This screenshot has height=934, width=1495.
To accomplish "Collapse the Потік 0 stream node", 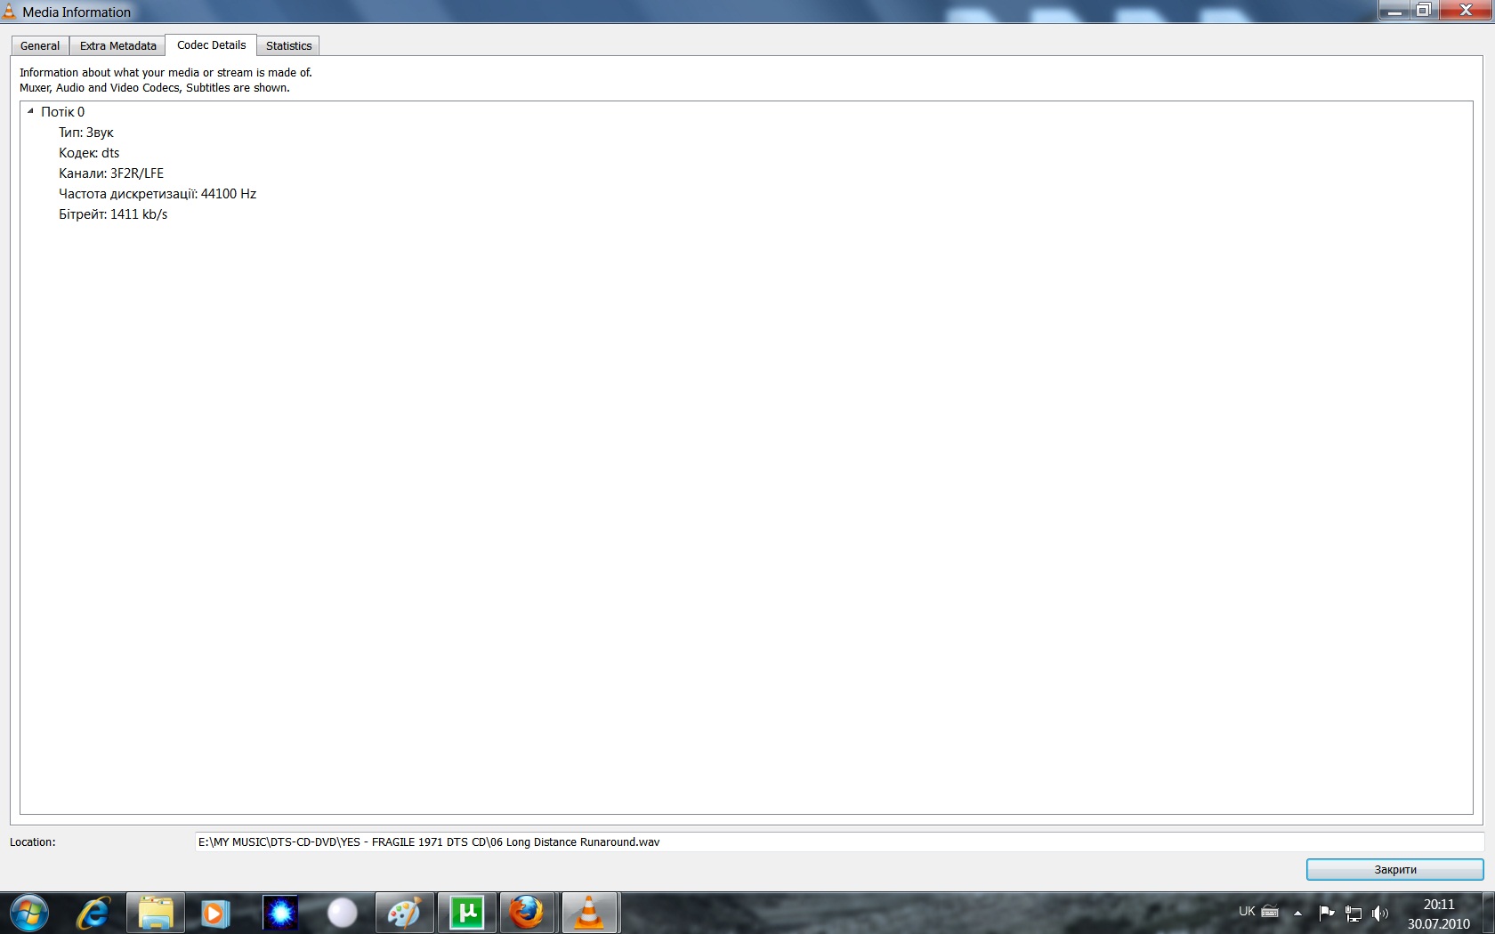I will coord(30,112).
